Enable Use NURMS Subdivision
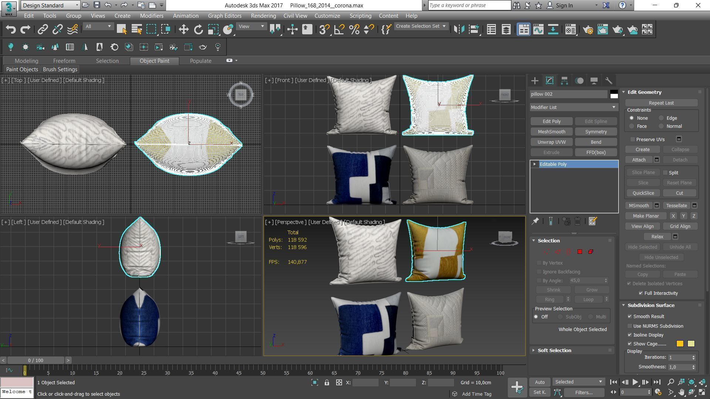 point(630,326)
